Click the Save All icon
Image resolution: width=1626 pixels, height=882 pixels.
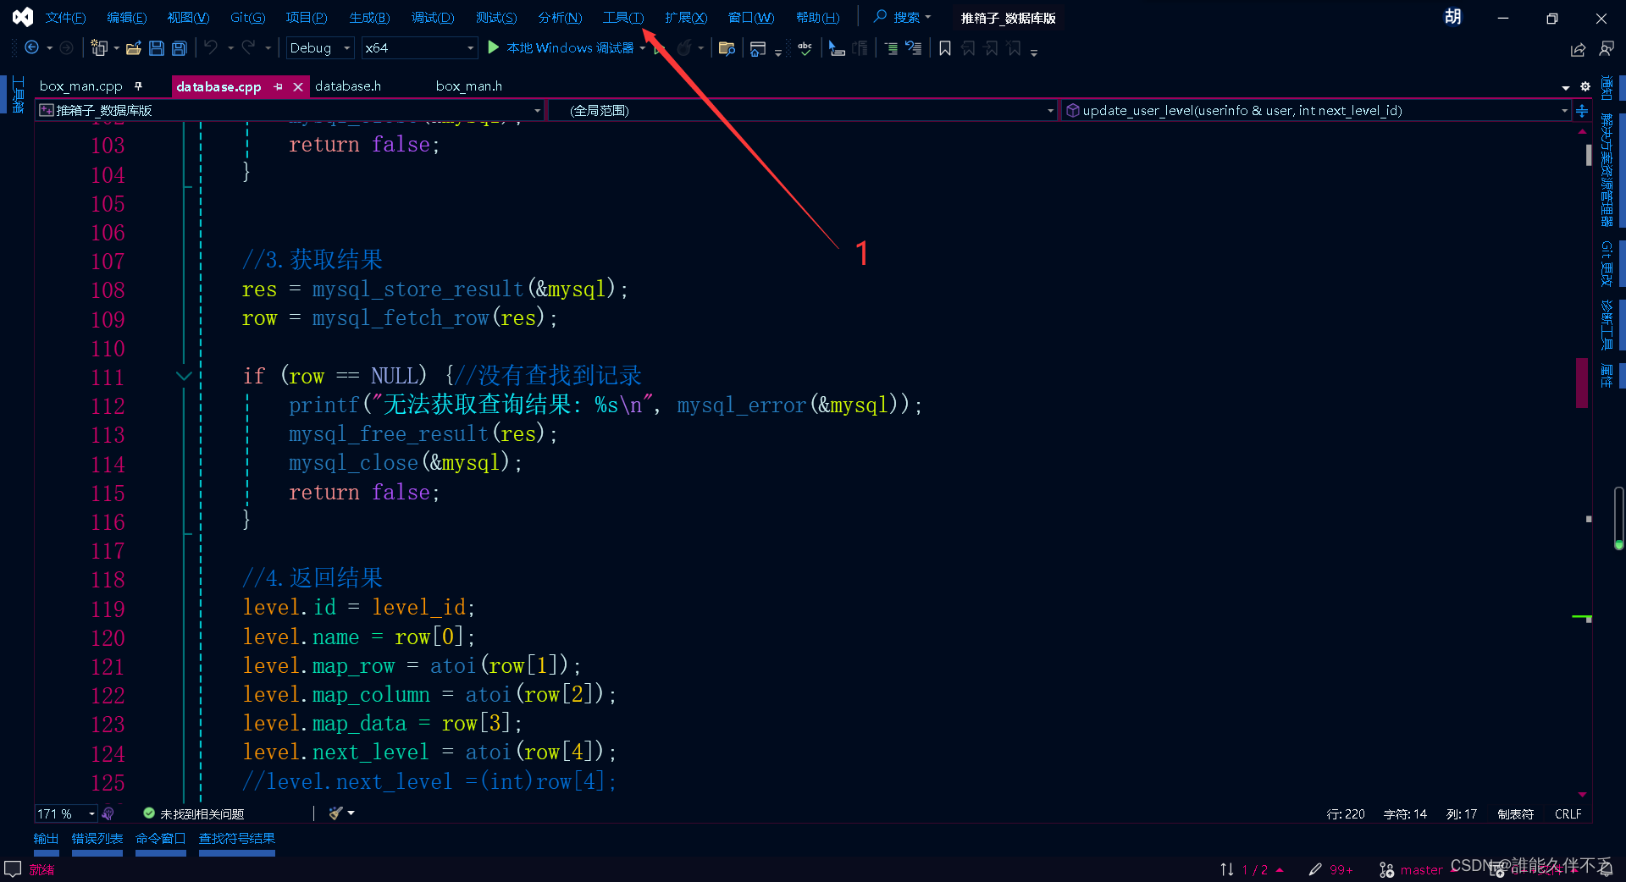pyautogui.click(x=180, y=48)
